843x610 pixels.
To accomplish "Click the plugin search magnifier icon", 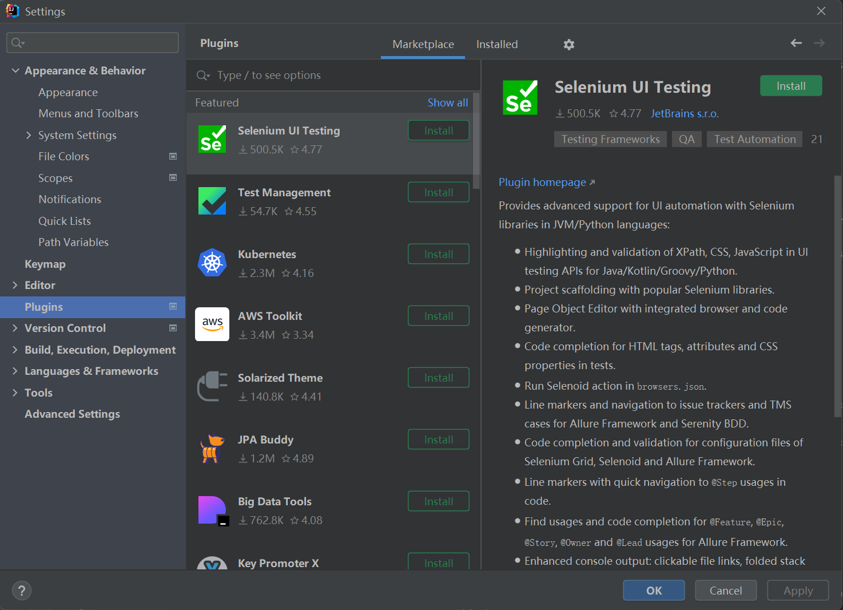I will click(x=203, y=76).
